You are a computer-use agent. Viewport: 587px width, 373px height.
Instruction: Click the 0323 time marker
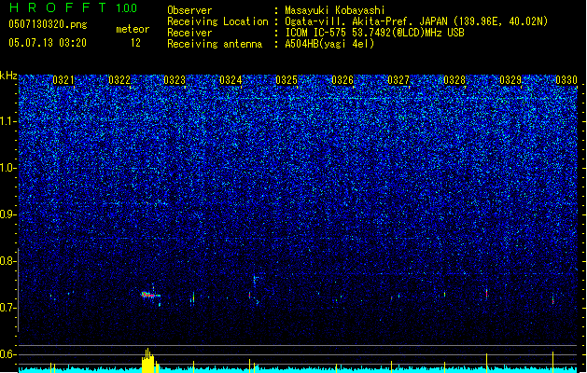coord(175,80)
